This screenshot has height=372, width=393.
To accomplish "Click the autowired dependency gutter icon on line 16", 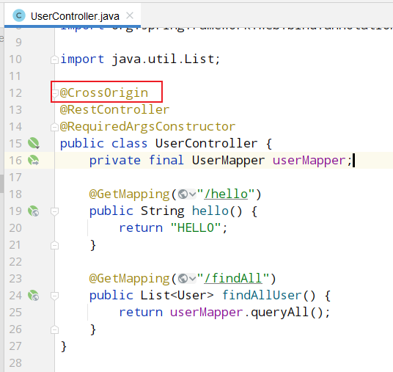I will tap(33, 160).
